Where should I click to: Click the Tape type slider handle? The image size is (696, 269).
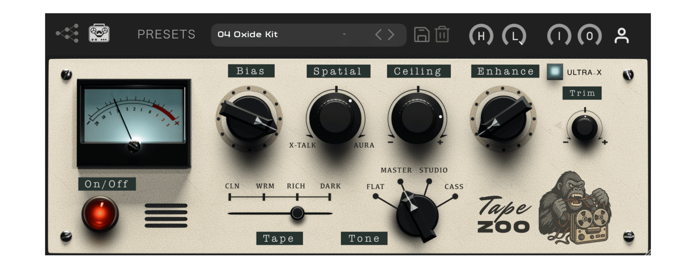(297, 213)
